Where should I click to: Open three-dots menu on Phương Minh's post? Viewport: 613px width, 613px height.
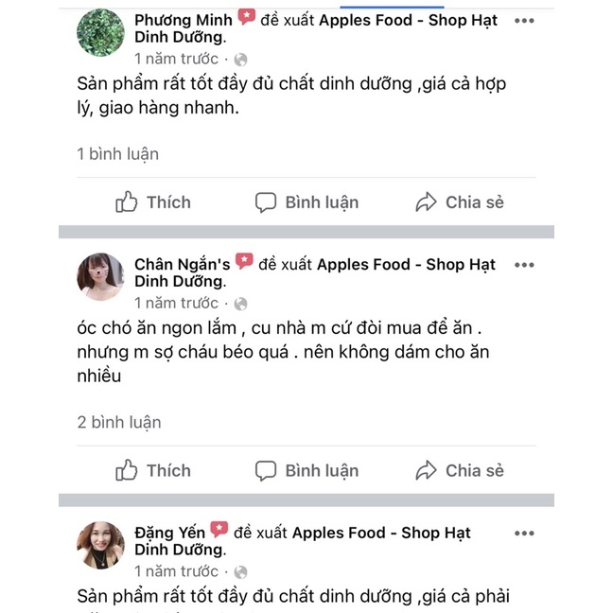(524, 21)
